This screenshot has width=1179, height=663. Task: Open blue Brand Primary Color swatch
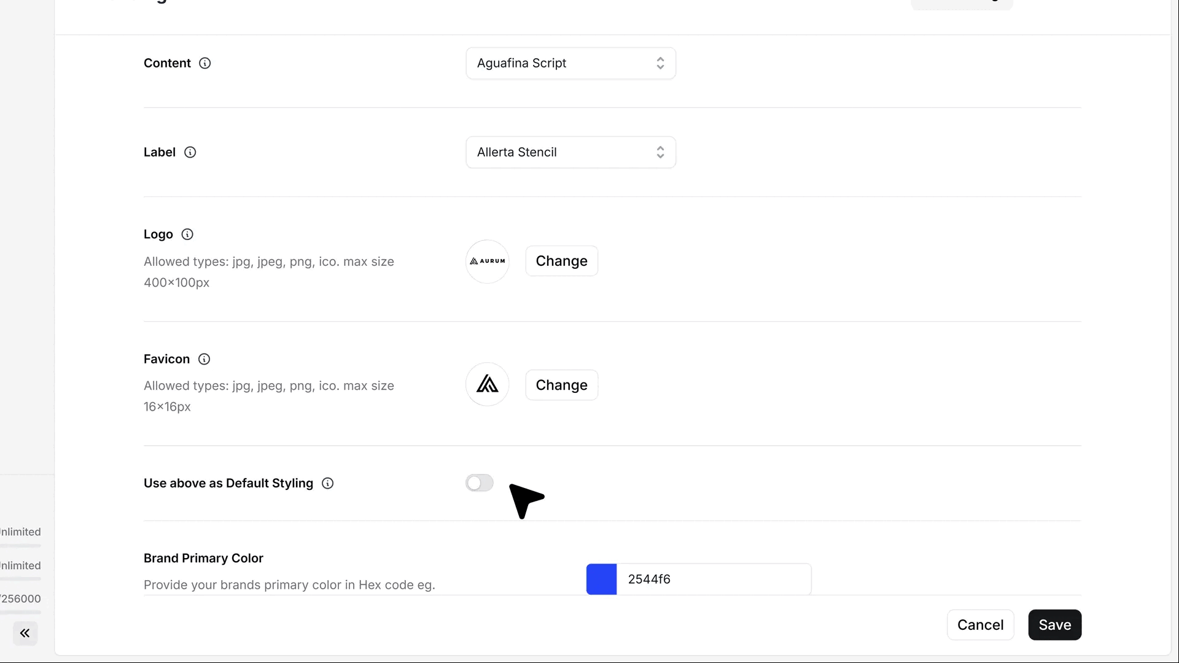coord(602,580)
